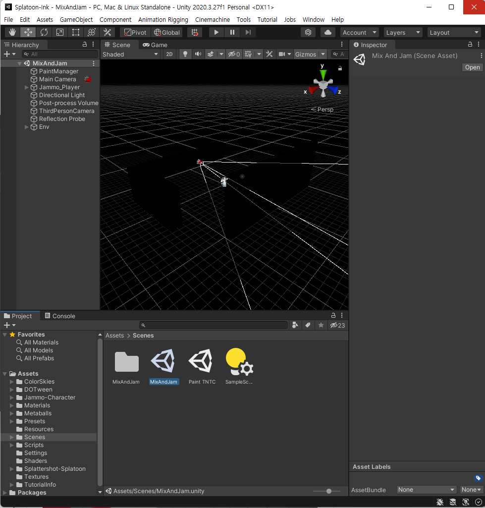Toggle scene effects like skybox
Image resolution: width=485 pixels, height=508 pixels.
tap(211, 54)
